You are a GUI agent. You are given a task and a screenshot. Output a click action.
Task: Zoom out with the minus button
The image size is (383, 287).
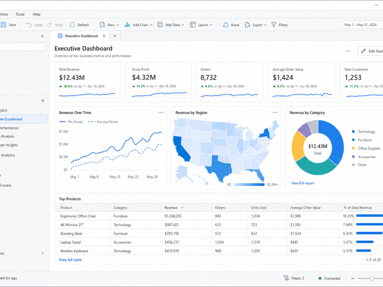[353, 278]
